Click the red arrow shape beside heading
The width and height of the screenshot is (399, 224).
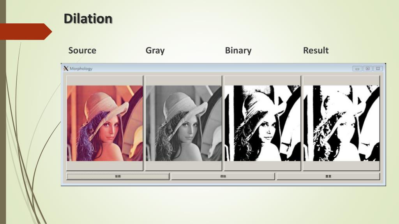26,31
